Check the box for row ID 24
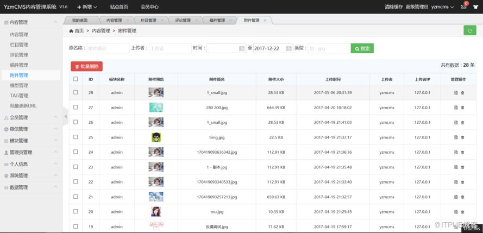The height and width of the screenshot is (233, 483). [76, 152]
